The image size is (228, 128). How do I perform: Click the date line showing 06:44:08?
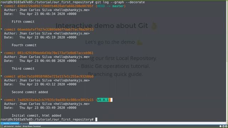pos(40,61)
